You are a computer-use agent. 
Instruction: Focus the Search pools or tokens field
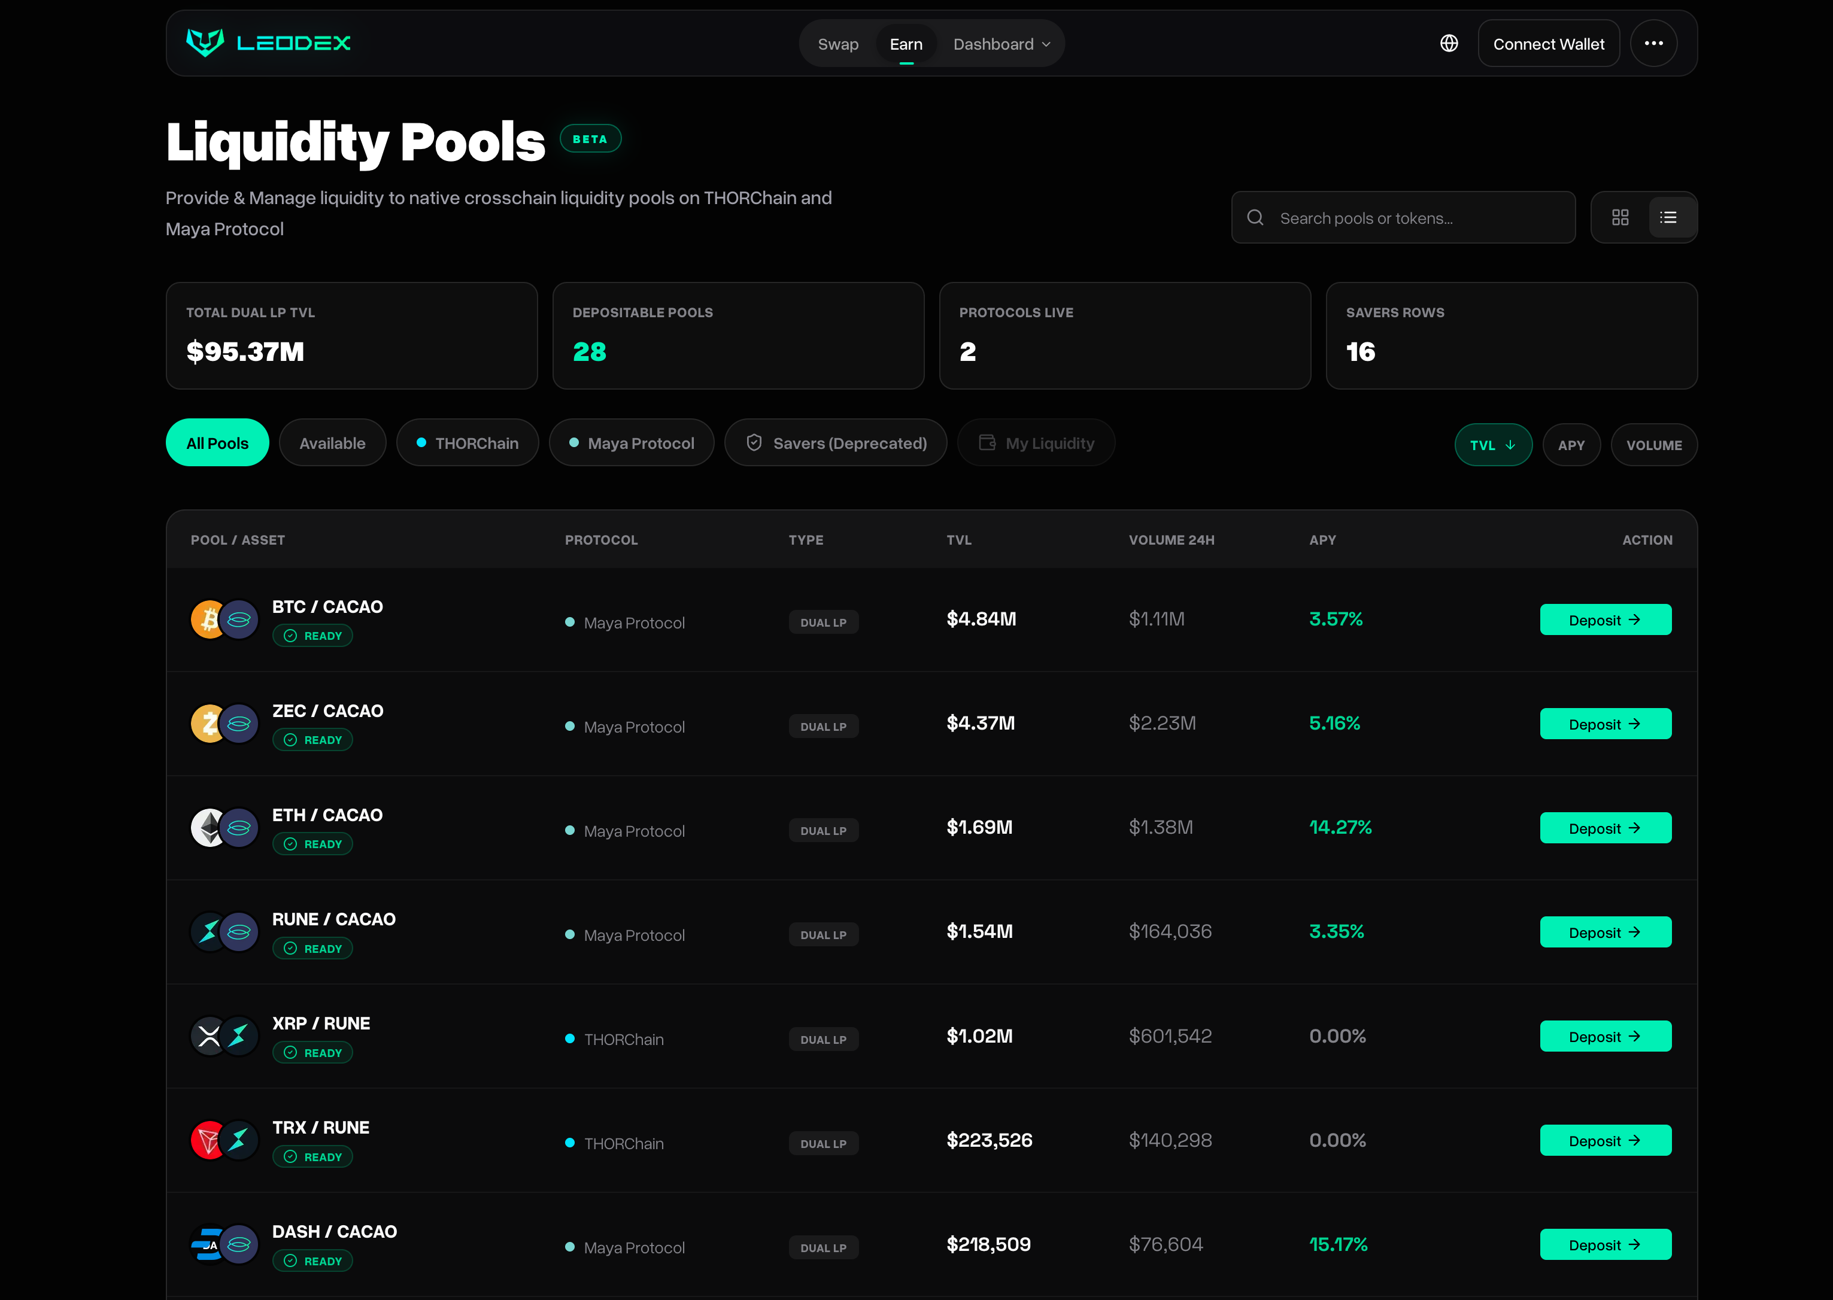coord(1403,218)
